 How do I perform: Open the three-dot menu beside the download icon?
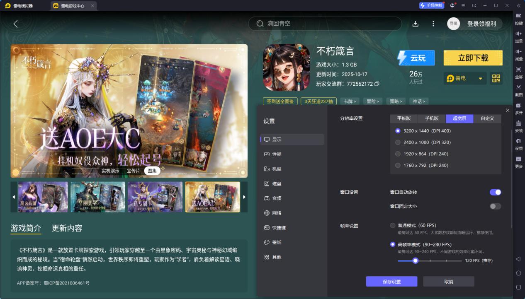pos(433,24)
